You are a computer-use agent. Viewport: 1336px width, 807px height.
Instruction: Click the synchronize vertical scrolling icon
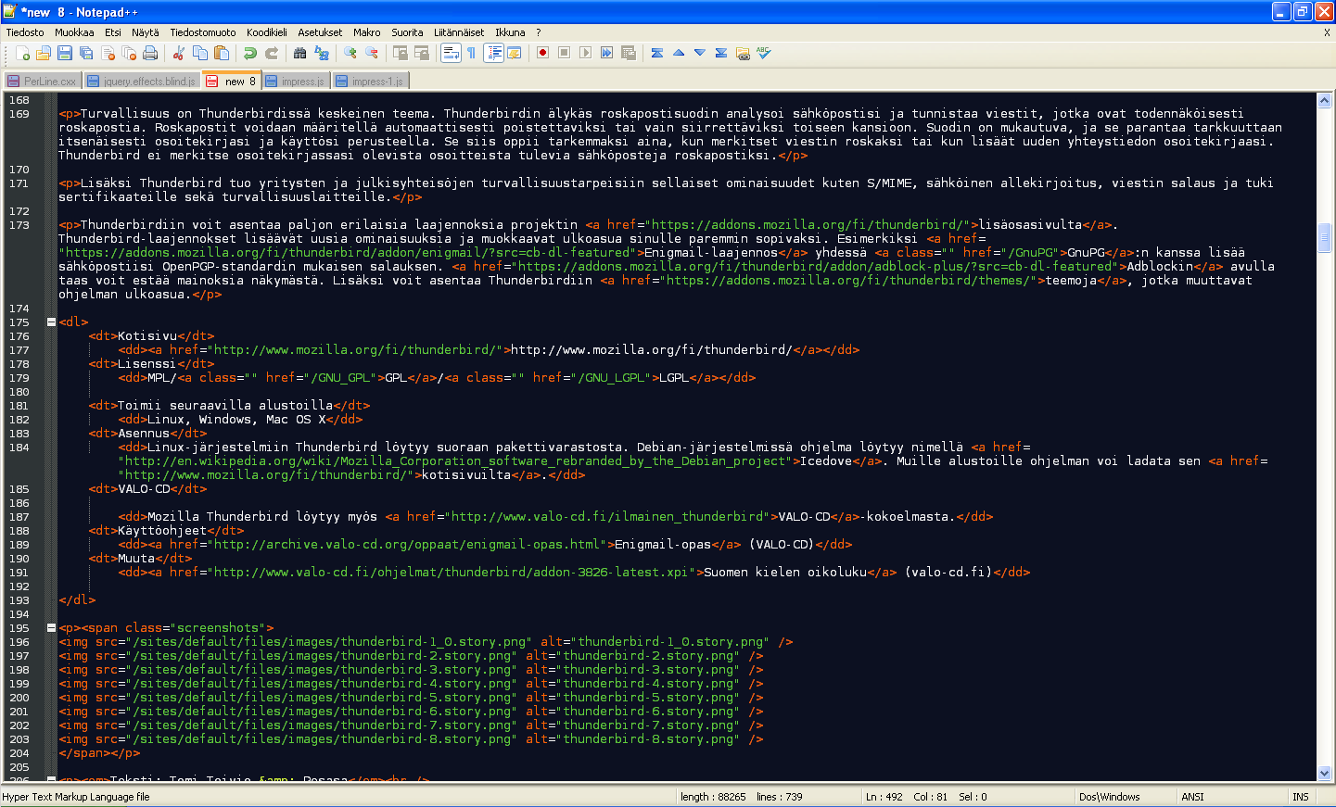click(x=401, y=53)
